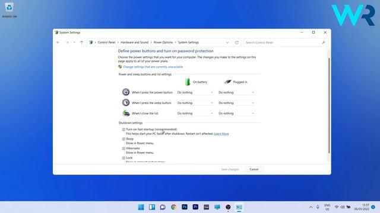The width and height of the screenshot is (380, 213).
Task: Launch Photoshop from taskbar
Action: point(185,207)
